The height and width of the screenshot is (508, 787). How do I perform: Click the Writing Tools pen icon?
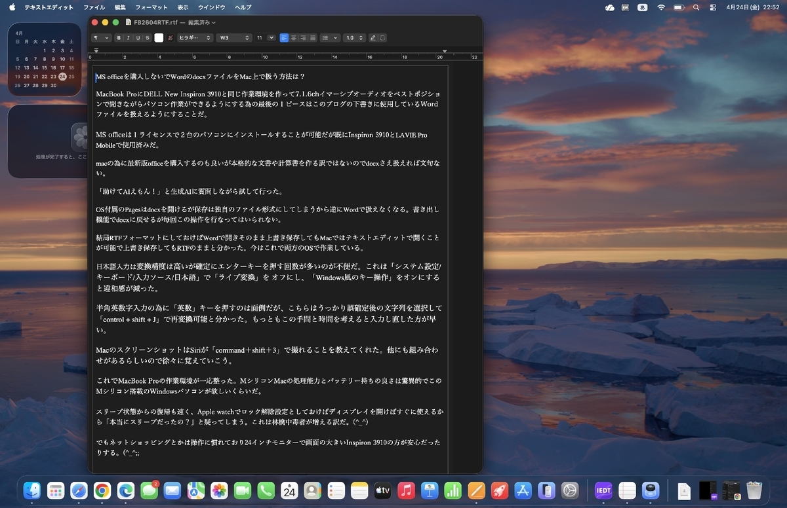(373, 38)
